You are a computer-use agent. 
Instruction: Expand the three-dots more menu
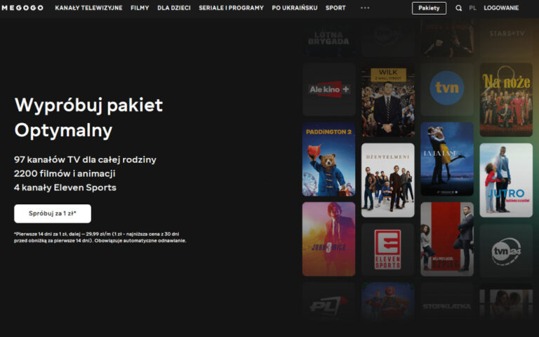point(364,8)
